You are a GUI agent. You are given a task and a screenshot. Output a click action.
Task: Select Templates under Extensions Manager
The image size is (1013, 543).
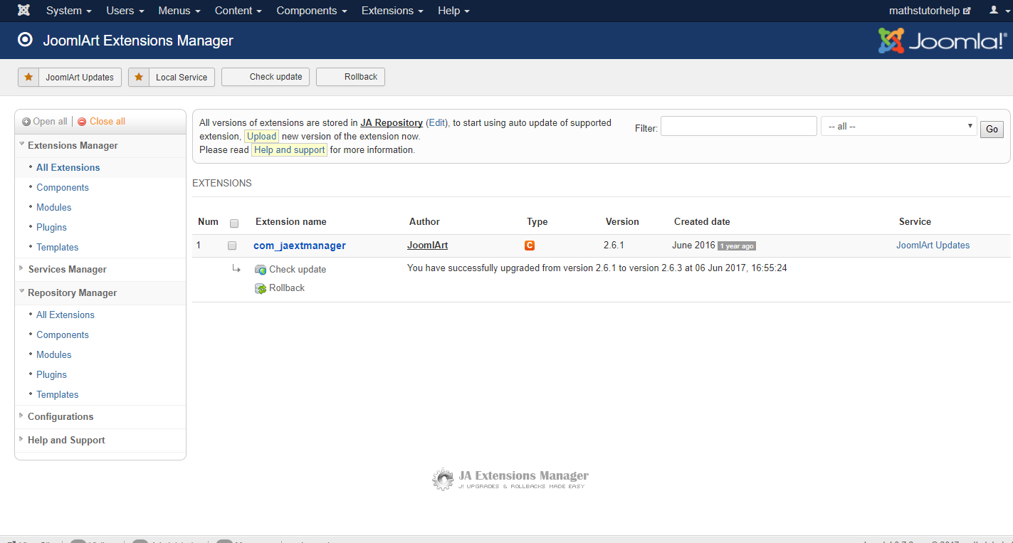pos(58,248)
